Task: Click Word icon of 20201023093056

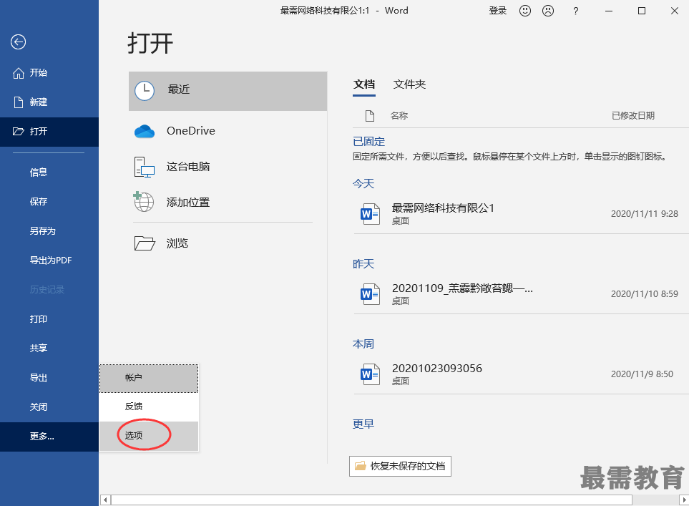Action: tap(370, 374)
